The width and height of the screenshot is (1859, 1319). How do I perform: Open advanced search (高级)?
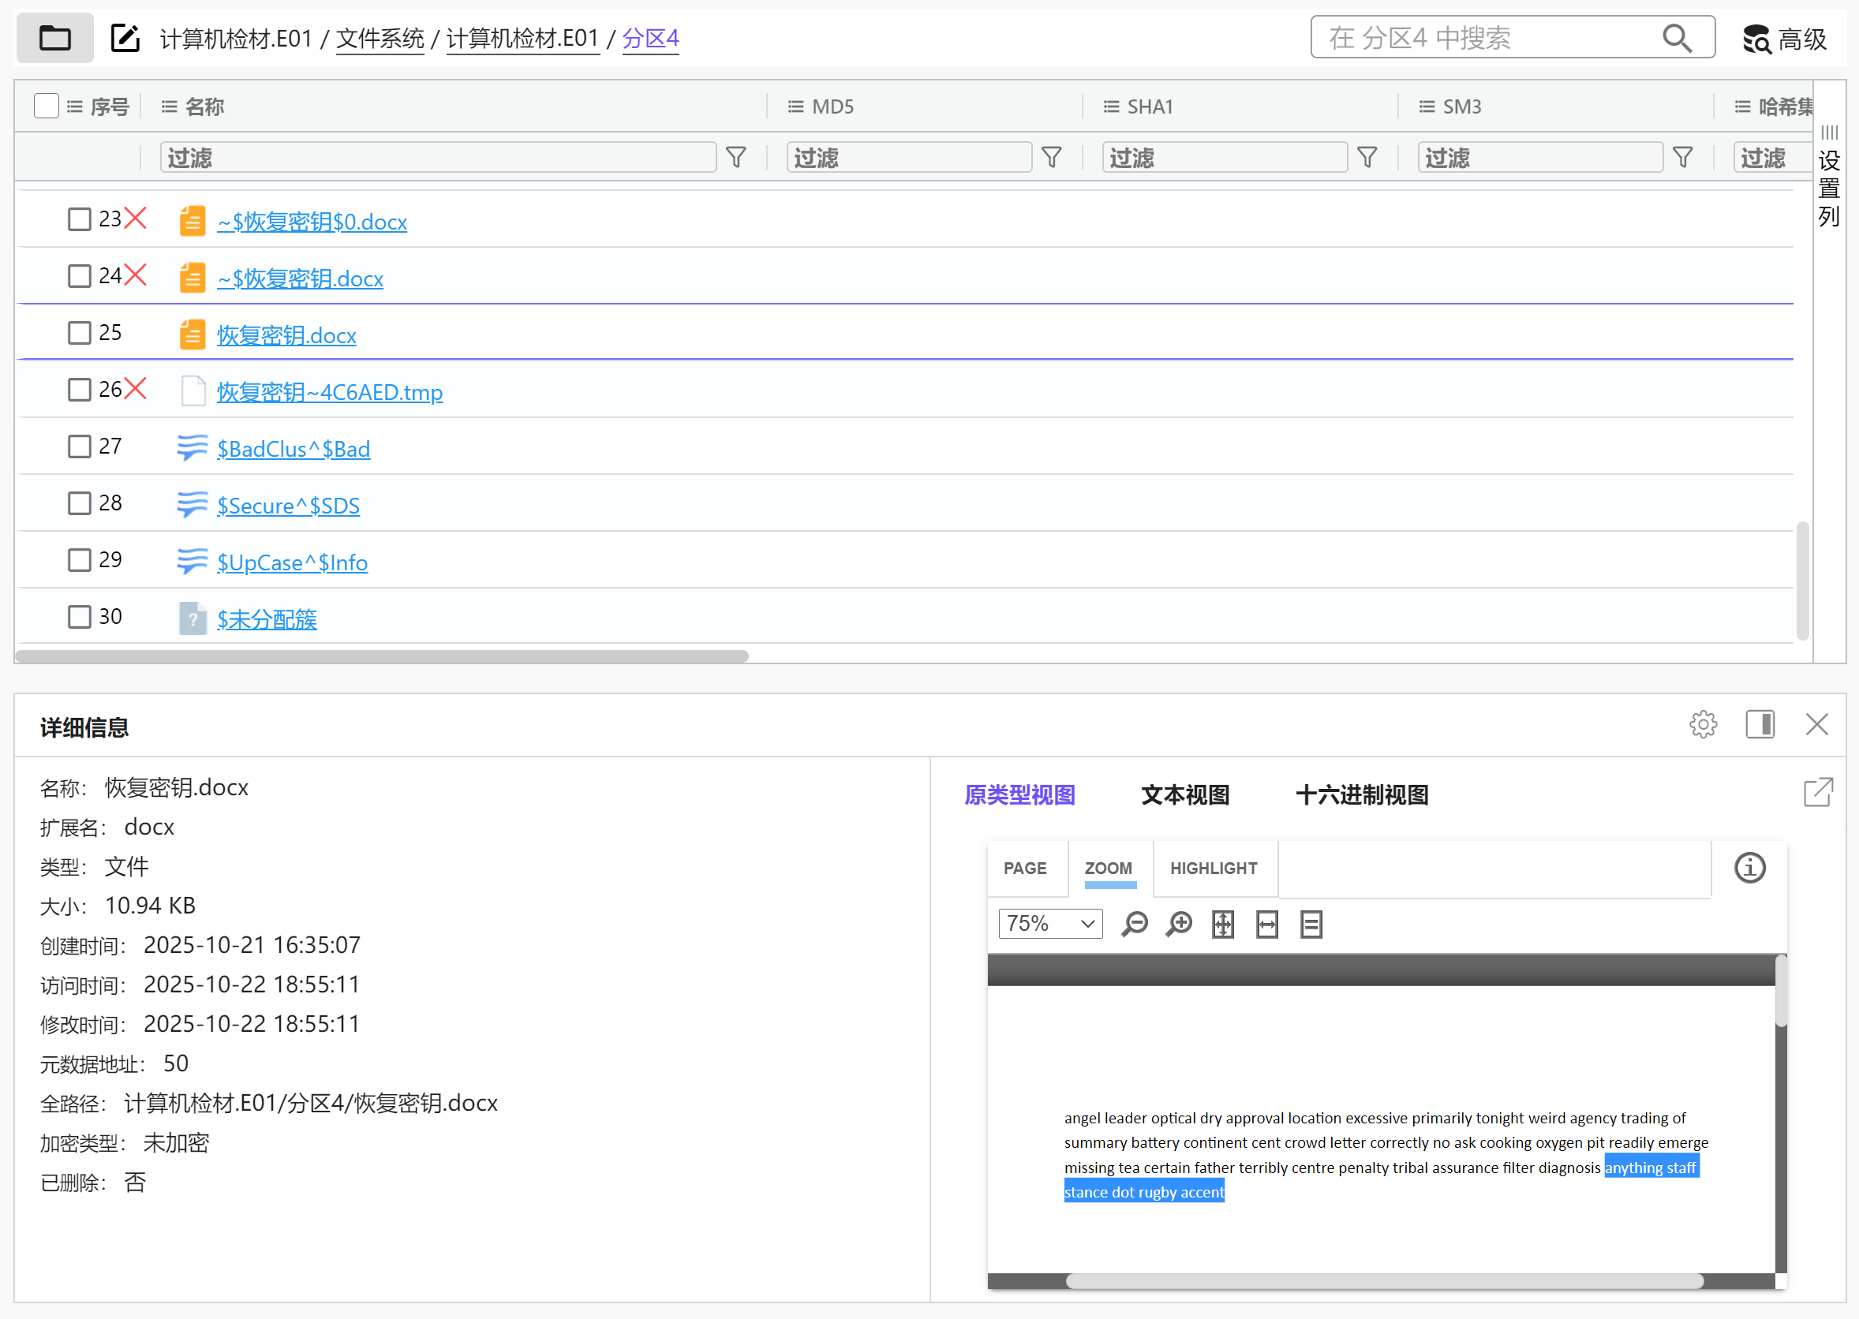tap(1784, 38)
